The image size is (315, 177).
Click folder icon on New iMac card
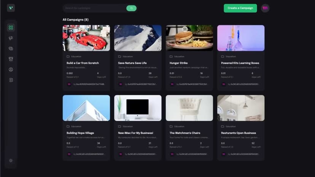tap(119, 126)
